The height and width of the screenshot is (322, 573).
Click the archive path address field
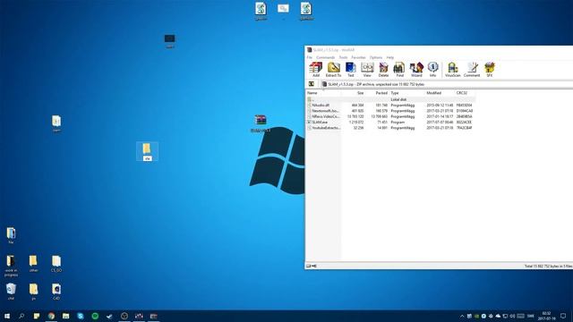click(447, 84)
